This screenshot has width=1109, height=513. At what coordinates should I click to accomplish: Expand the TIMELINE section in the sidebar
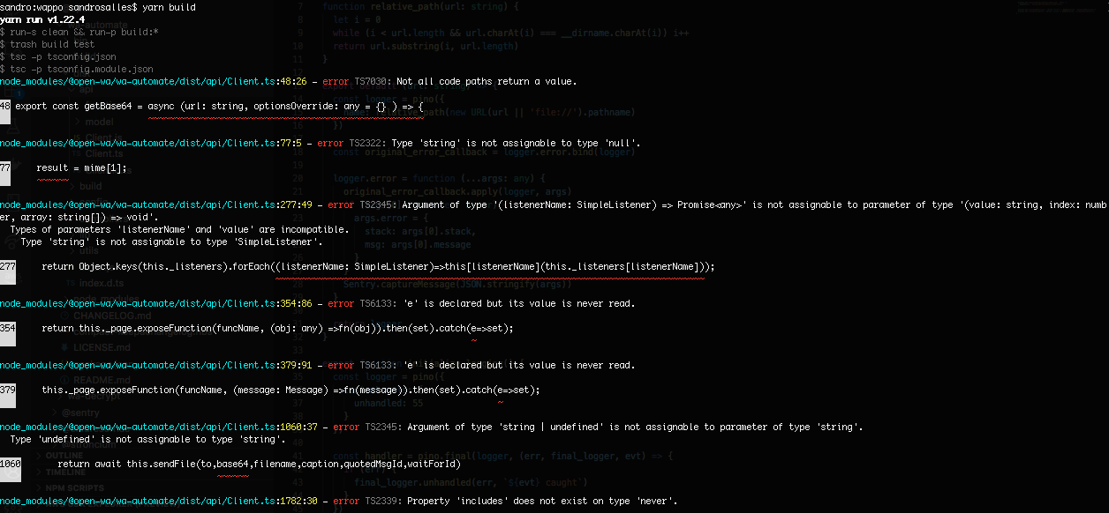(x=65, y=472)
